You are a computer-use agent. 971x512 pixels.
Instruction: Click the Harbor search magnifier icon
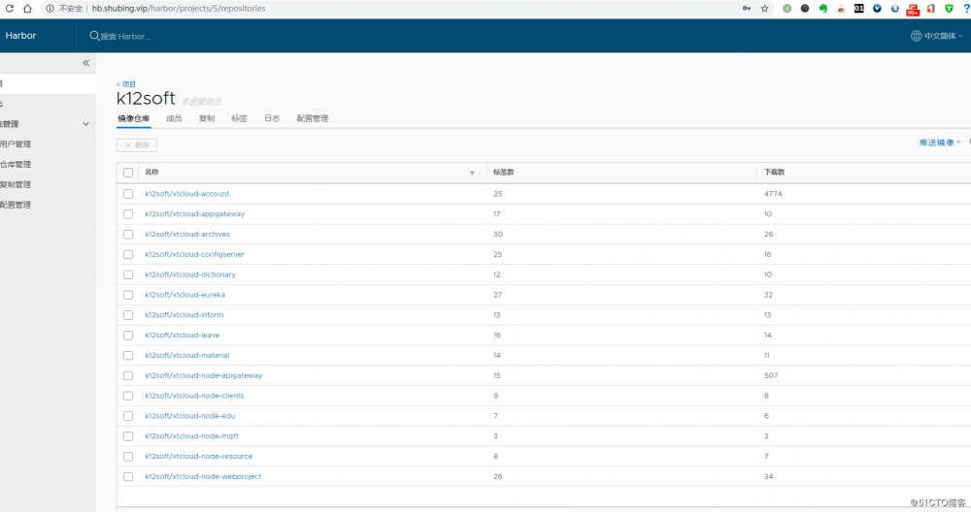(95, 36)
